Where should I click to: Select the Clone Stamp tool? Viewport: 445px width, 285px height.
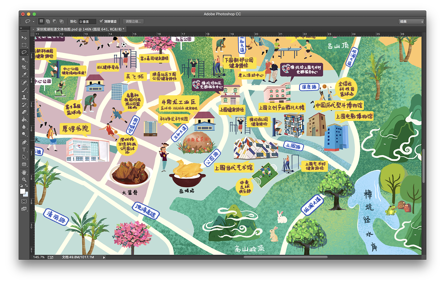pos(24,97)
